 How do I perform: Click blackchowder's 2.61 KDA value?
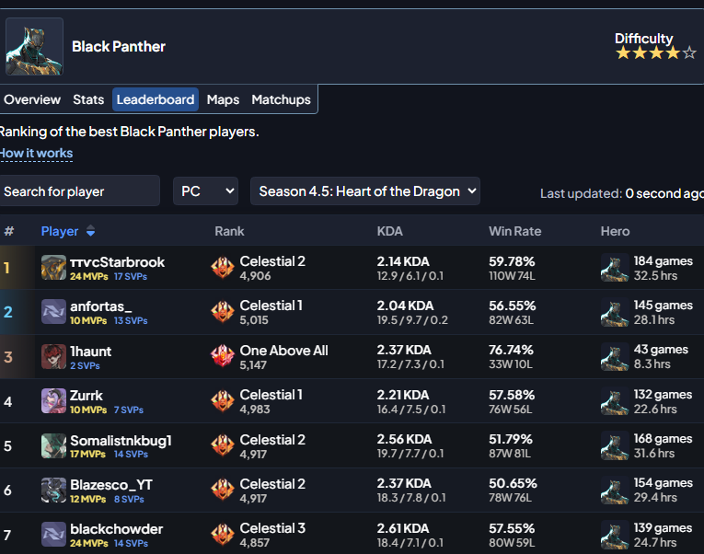[x=403, y=528]
